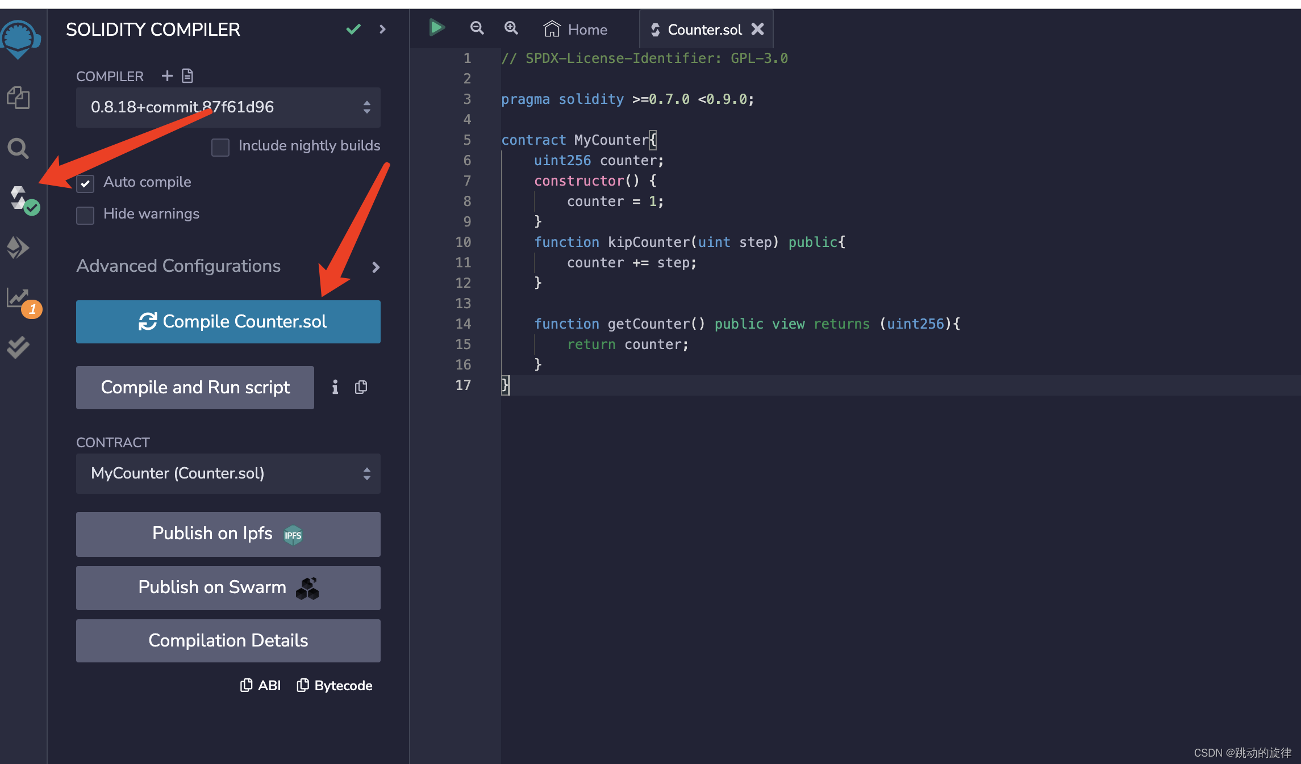Image resolution: width=1301 pixels, height=764 pixels.
Task: Disable Auto compile
Action: (85, 183)
